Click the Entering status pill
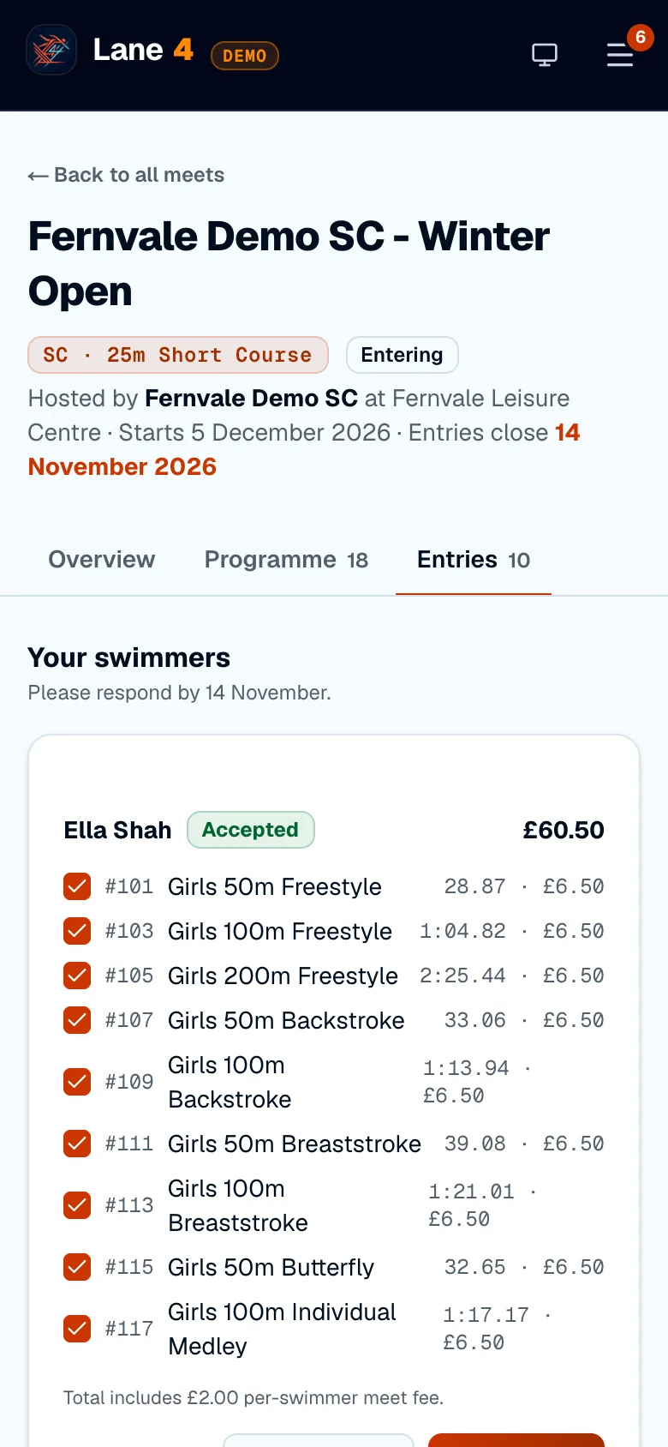668x1447 pixels. (x=403, y=355)
